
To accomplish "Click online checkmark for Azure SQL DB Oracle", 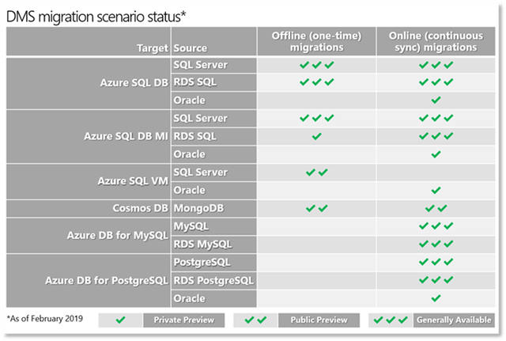I will (436, 100).
